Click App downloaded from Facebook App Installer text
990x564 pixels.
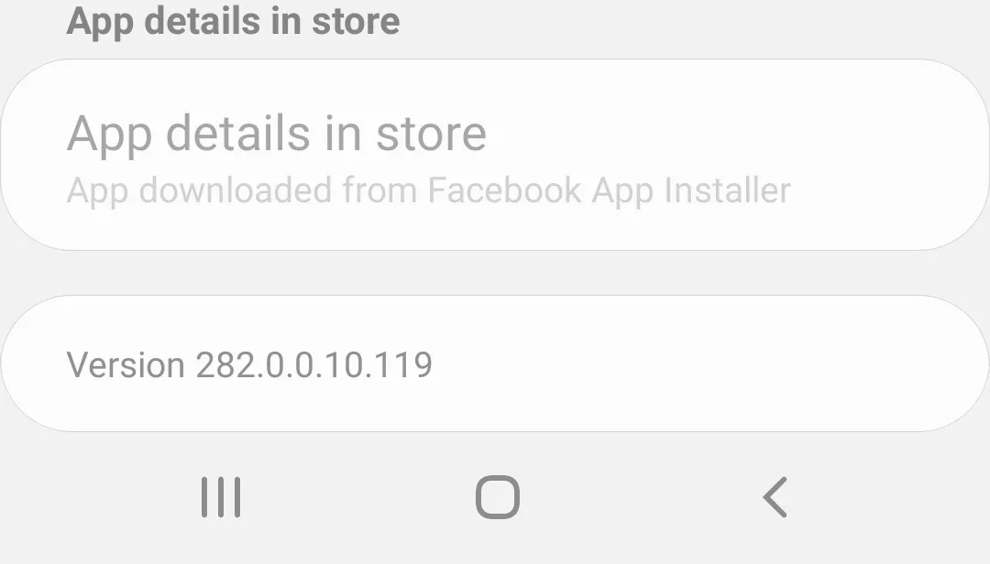pos(429,190)
